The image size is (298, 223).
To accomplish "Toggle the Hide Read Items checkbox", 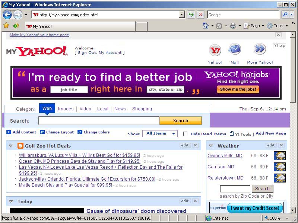I will coord(185,134).
